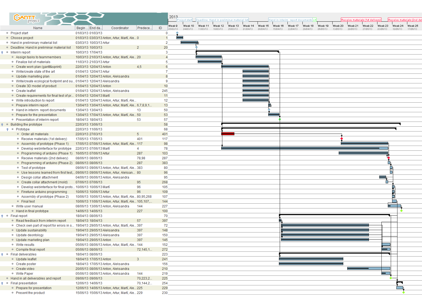Click the green Hand in final prototype diamond
This screenshot has height=295, width=422.
coord(401,211)
